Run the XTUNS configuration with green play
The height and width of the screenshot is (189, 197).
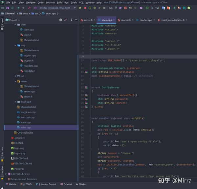tap(80, 8)
